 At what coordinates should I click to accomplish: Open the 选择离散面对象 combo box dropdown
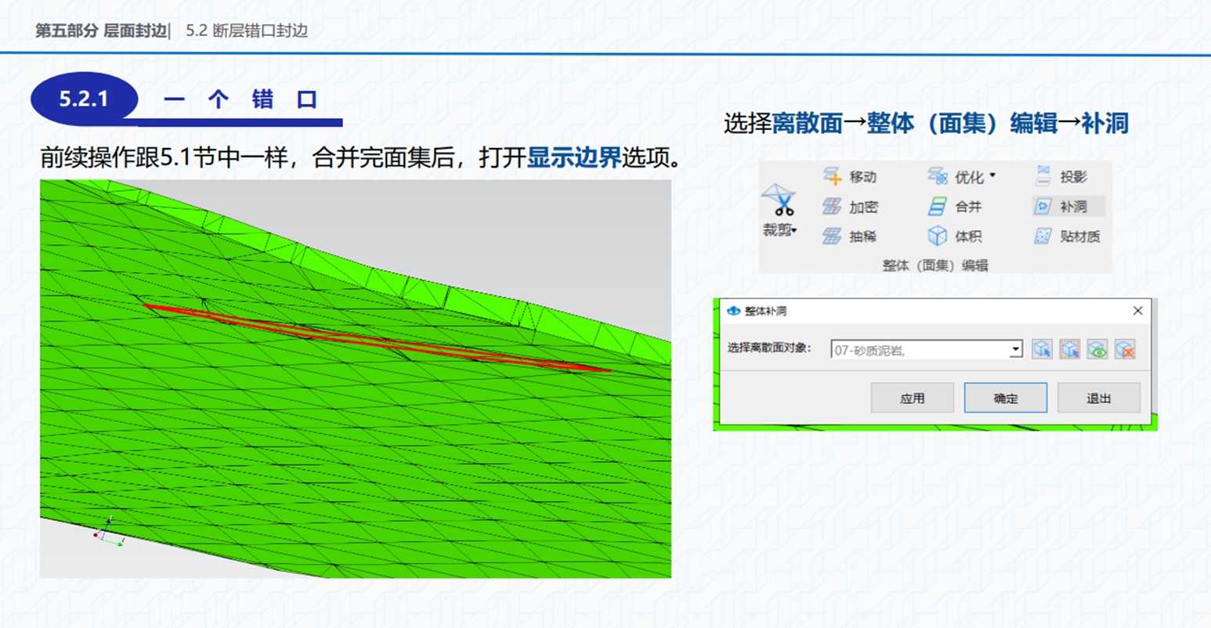tap(1015, 349)
